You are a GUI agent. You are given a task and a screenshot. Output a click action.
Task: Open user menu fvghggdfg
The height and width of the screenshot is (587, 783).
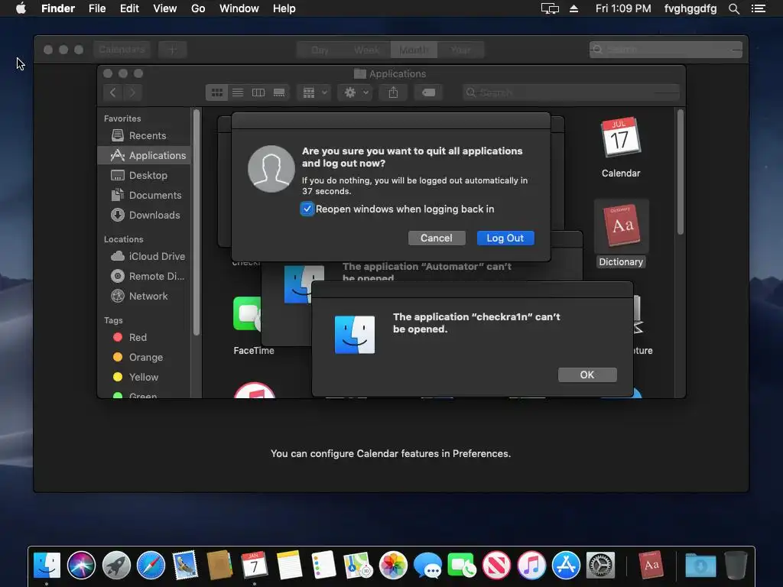pyautogui.click(x=690, y=8)
